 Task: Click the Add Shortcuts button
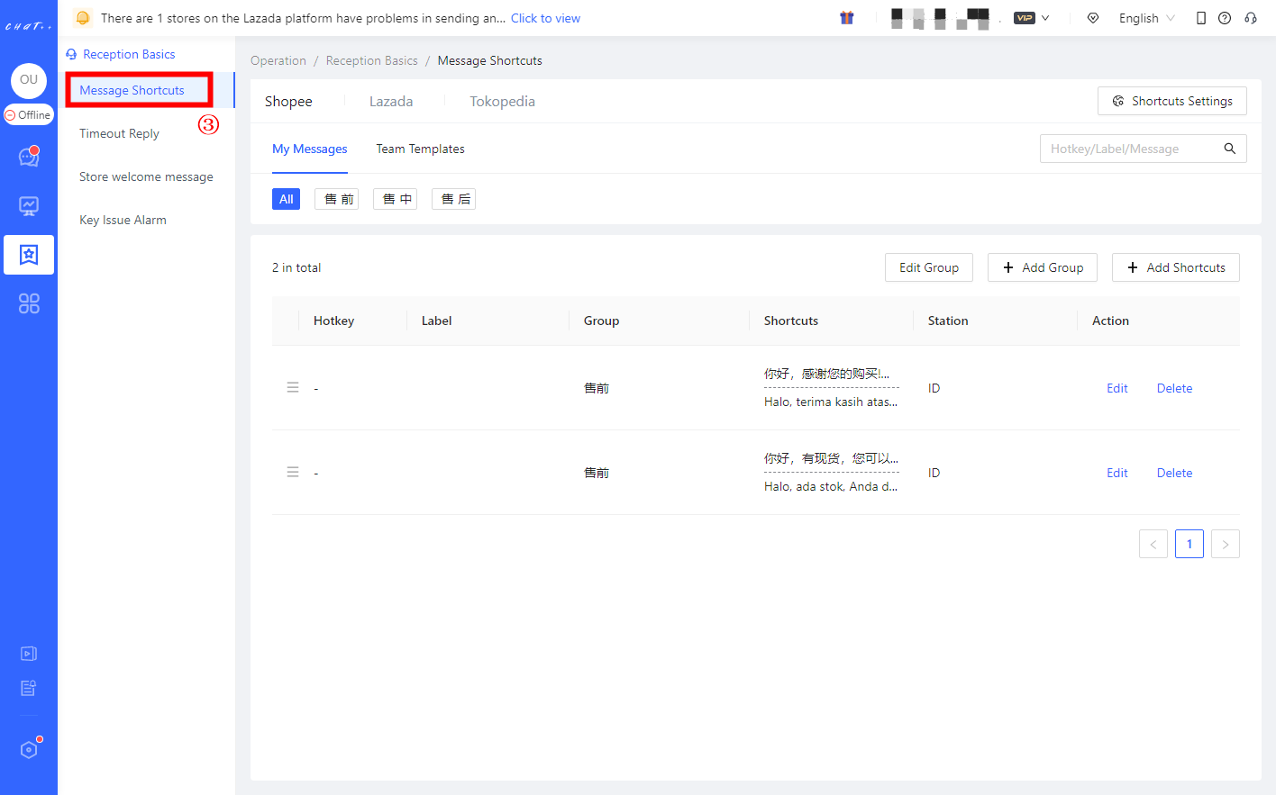click(x=1176, y=267)
